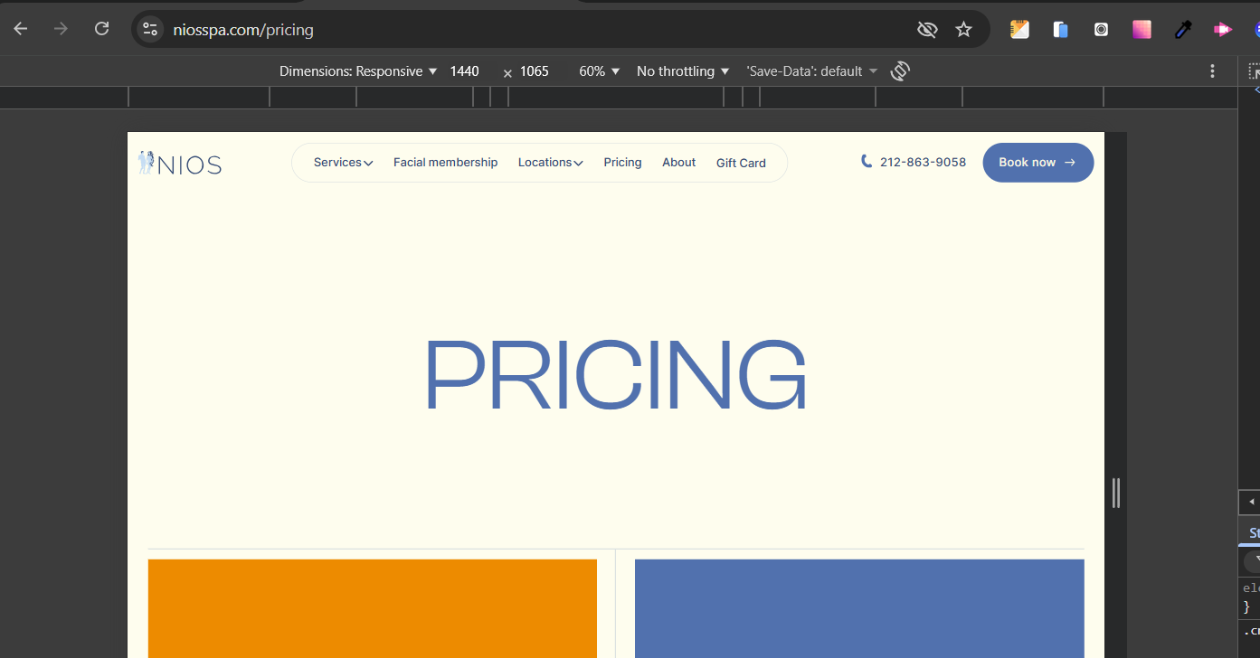Grab the viewport width resize handle
This screenshot has height=658, width=1260.
[1115, 493]
